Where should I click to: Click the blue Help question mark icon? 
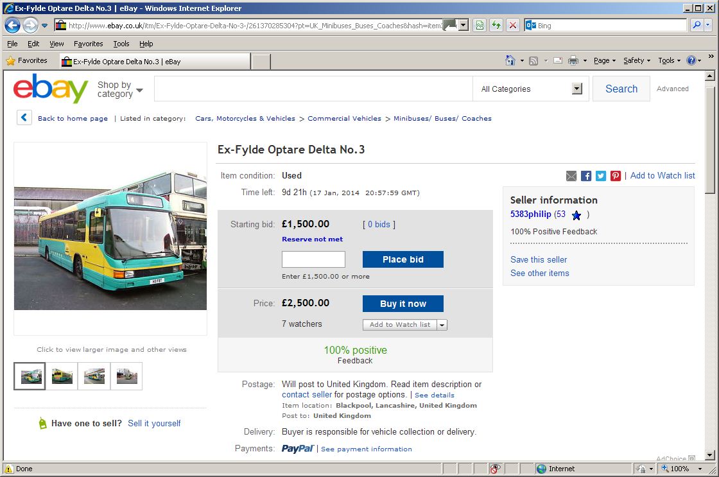pyautogui.click(x=691, y=60)
